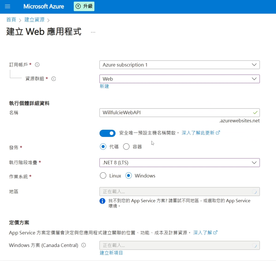The height and width of the screenshot is (262, 276).
Task: Select Linux operating system option
Action: click(103, 176)
